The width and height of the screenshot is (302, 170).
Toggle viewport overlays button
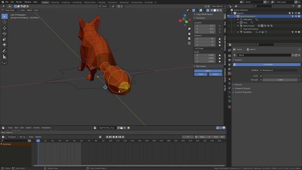pyautogui.click(x=201, y=10)
